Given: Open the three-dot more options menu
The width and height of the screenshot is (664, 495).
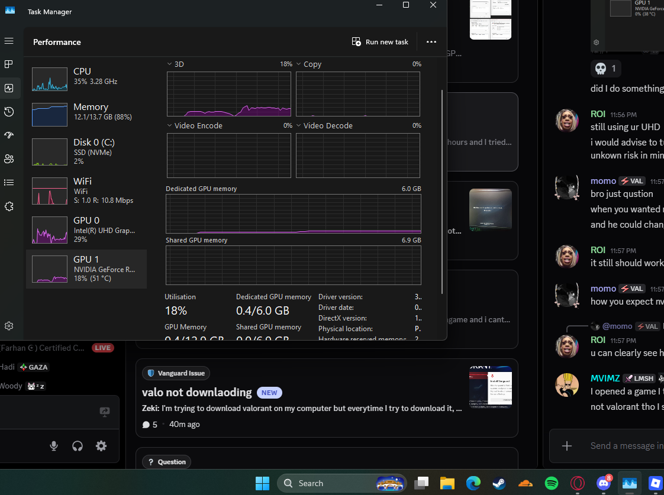Looking at the screenshot, I should point(431,42).
